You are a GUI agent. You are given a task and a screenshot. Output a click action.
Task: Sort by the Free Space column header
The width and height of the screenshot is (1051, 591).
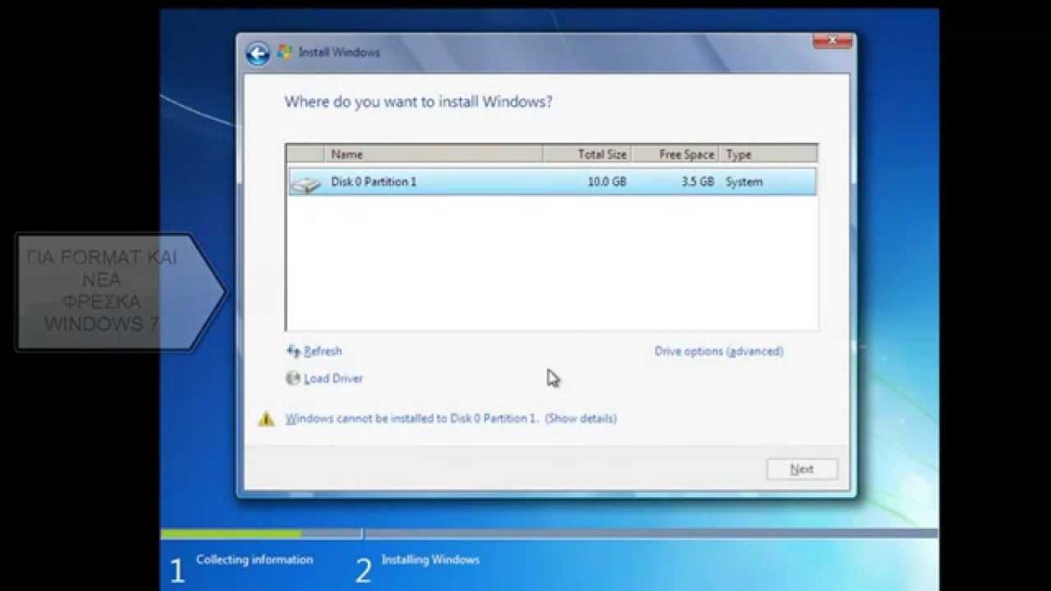pyautogui.click(x=675, y=154)
